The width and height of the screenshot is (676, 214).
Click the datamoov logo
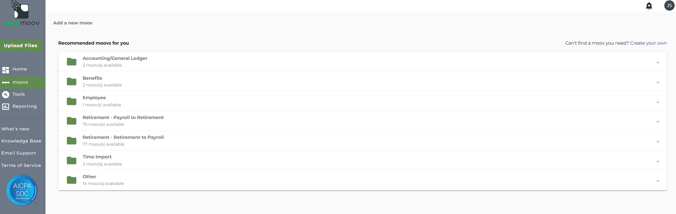[21, 14]
